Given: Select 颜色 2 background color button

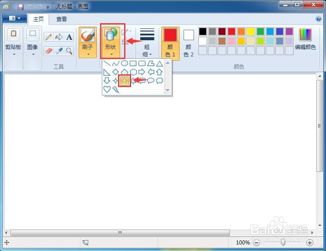Looking at the screenshot, I should tap(189, 43).
